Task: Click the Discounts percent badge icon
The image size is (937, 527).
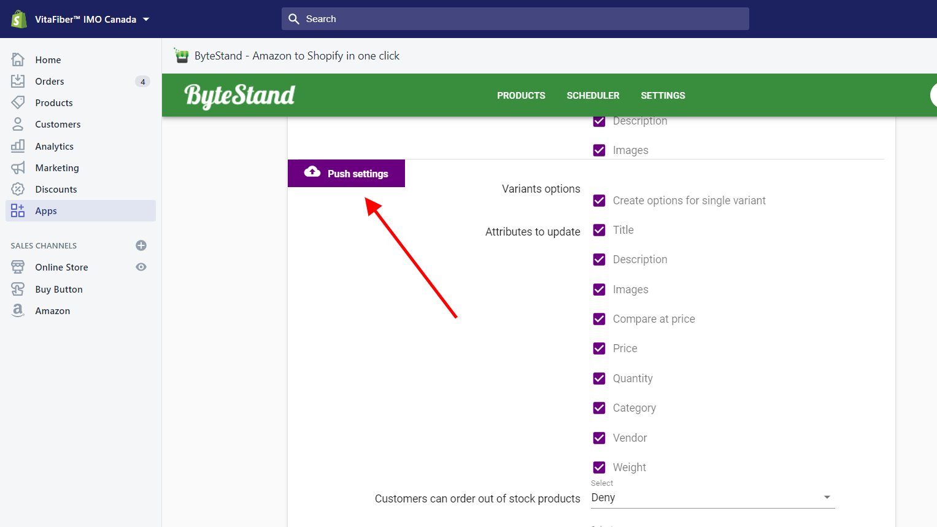Action: [x=18, y=189]
